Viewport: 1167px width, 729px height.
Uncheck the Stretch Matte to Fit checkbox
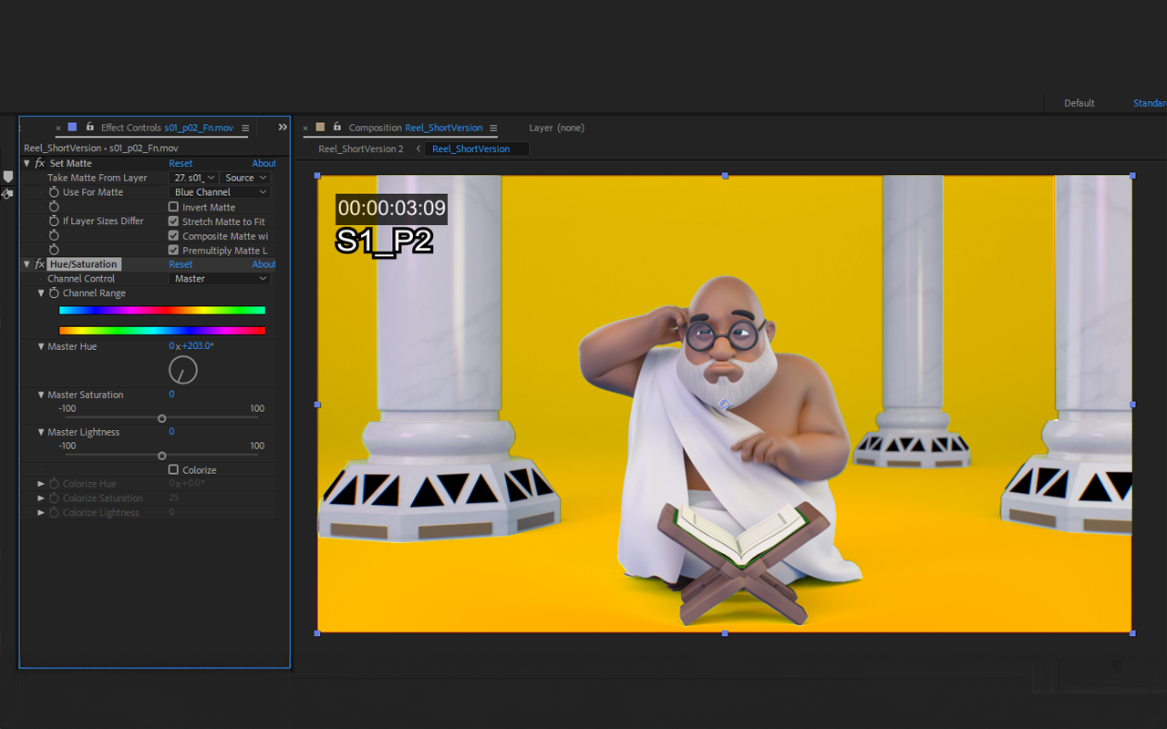pyautogui.click(x=173, y=221)
